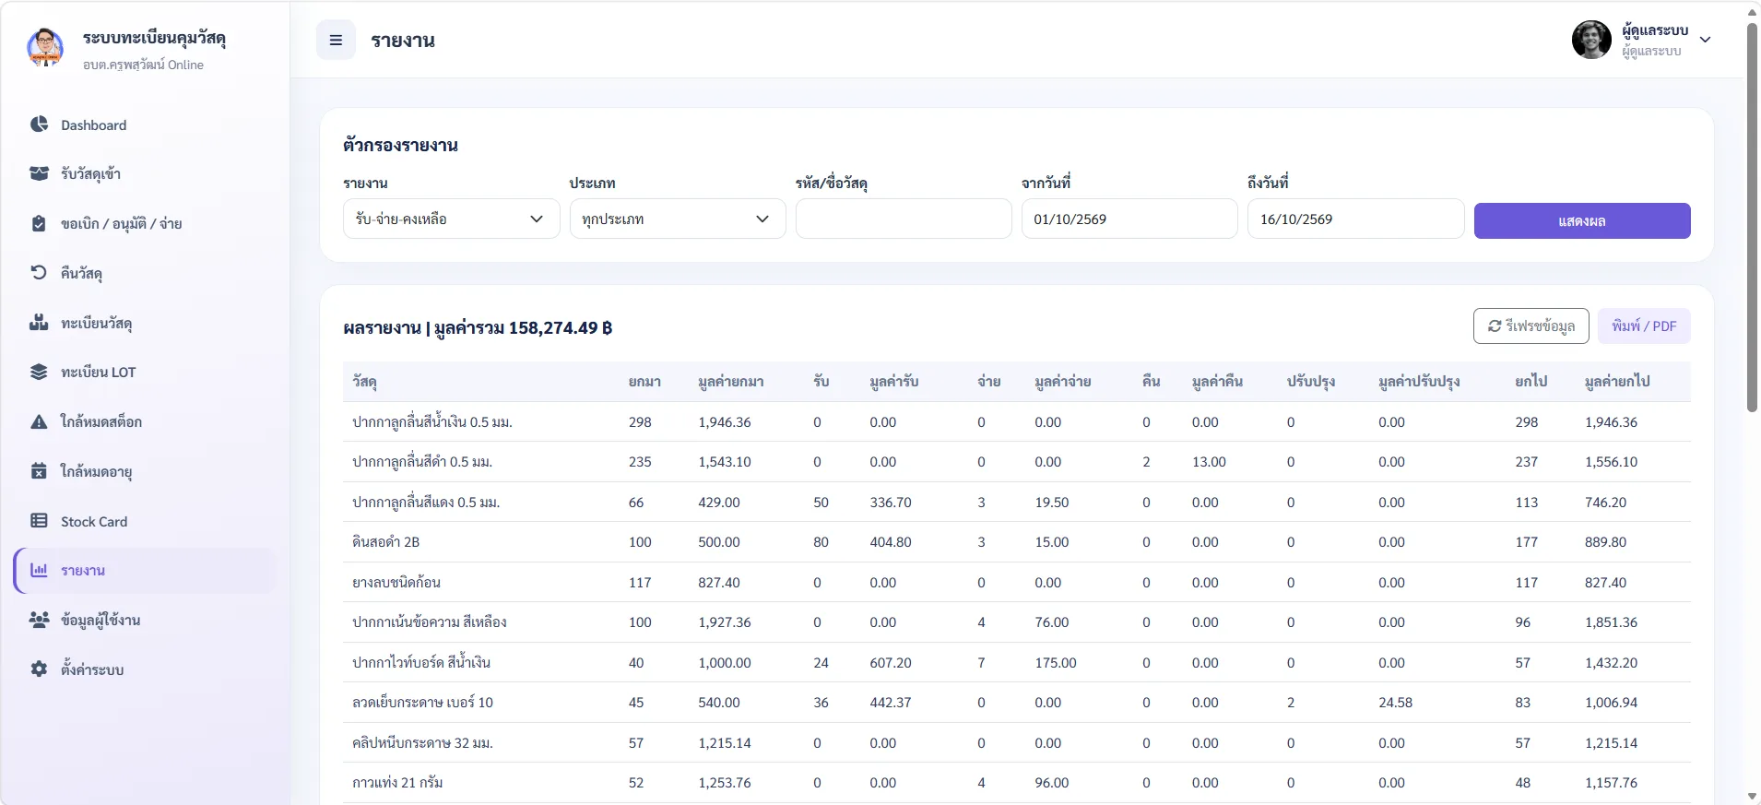Select row ดินสอดำ 2B

point(1017,542)
